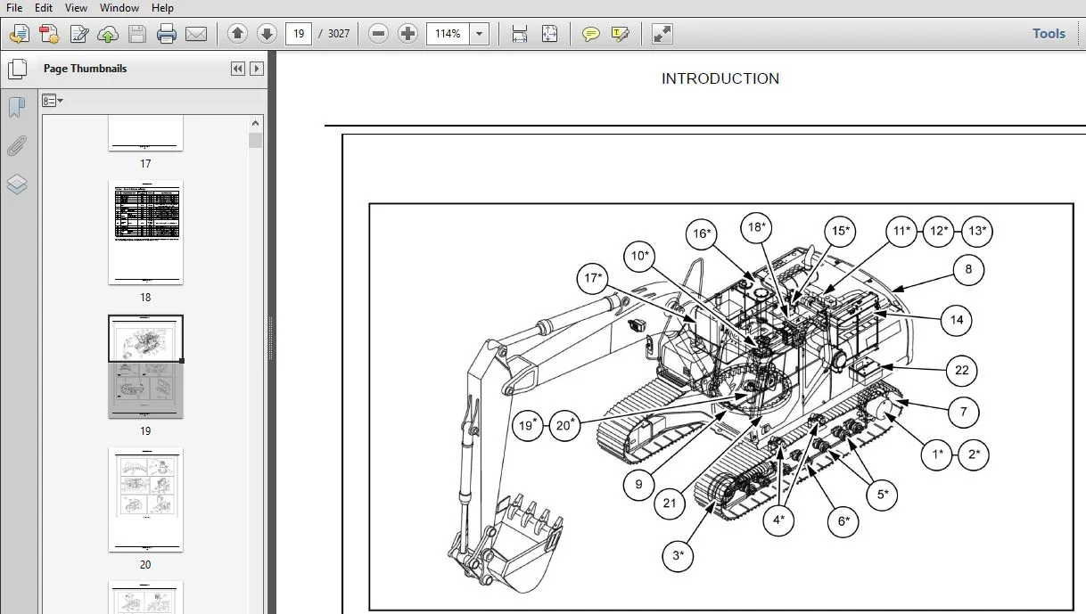This screenshot has height=614, width=1086.
Task: Click the Edit text toolbar icon
Action: tap(79, 35)
